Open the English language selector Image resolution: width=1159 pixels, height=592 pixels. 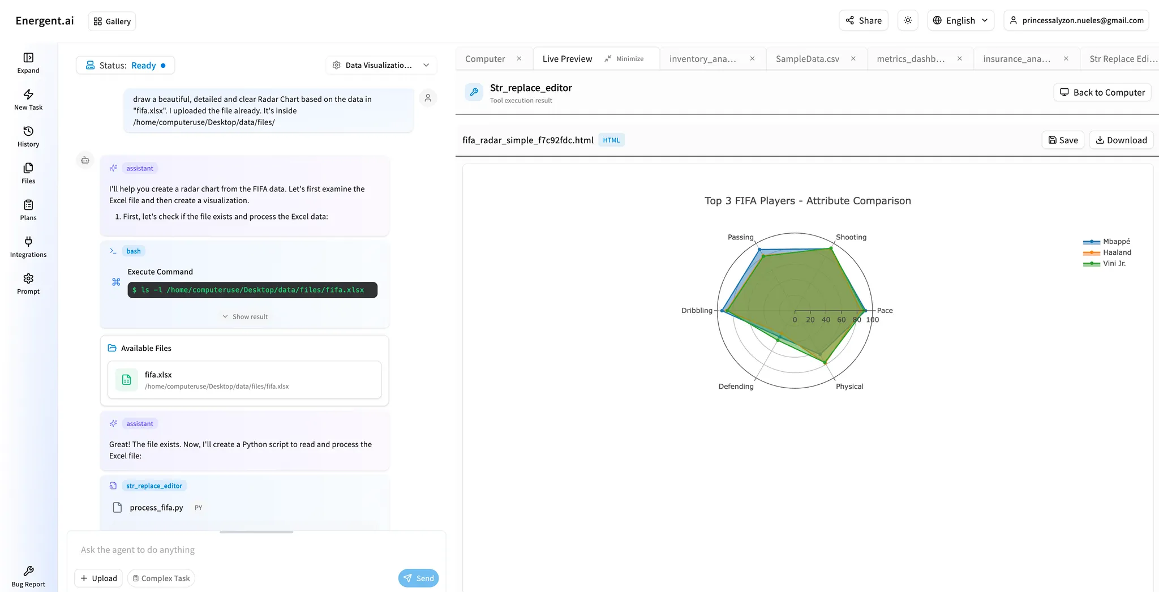(960, 20)
